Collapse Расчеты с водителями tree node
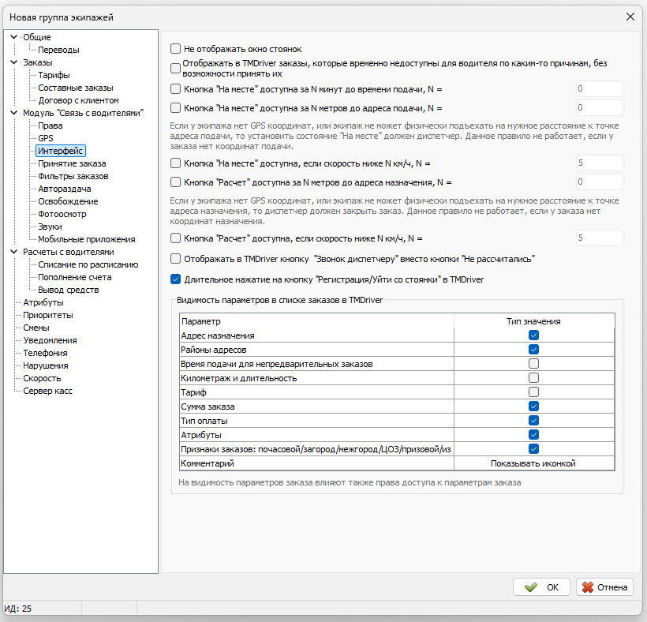This screenshot has height=622, width=647. 13,251
